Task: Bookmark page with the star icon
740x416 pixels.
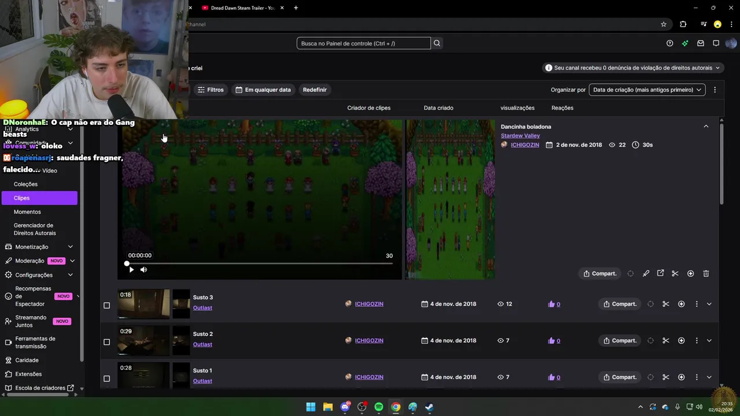Action: tap(664, 24)
